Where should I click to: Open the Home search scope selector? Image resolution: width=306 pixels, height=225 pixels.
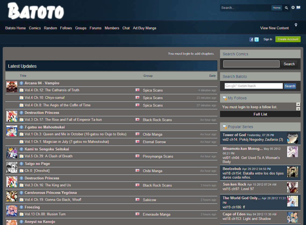pos(276,8)
